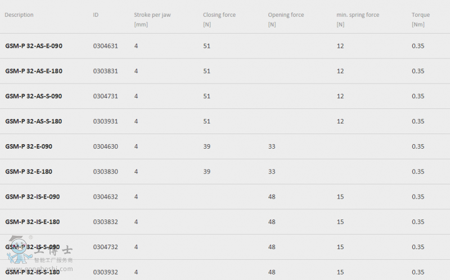The height and width of the screenshot is (280, 450).
Task: Click the ID column header
Action: pos(96,15)
